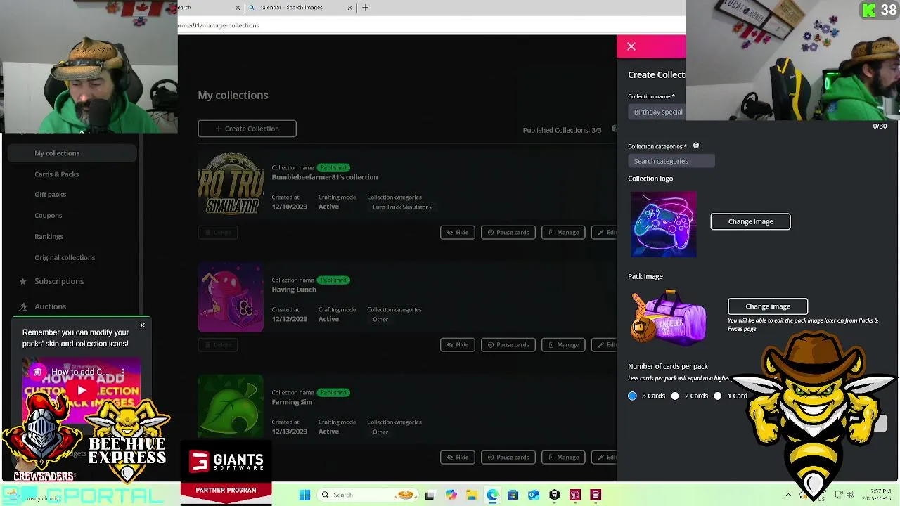Click the pack image bag thumbnail
Viewport: 900px width, 506px height.
pos(668,318)
